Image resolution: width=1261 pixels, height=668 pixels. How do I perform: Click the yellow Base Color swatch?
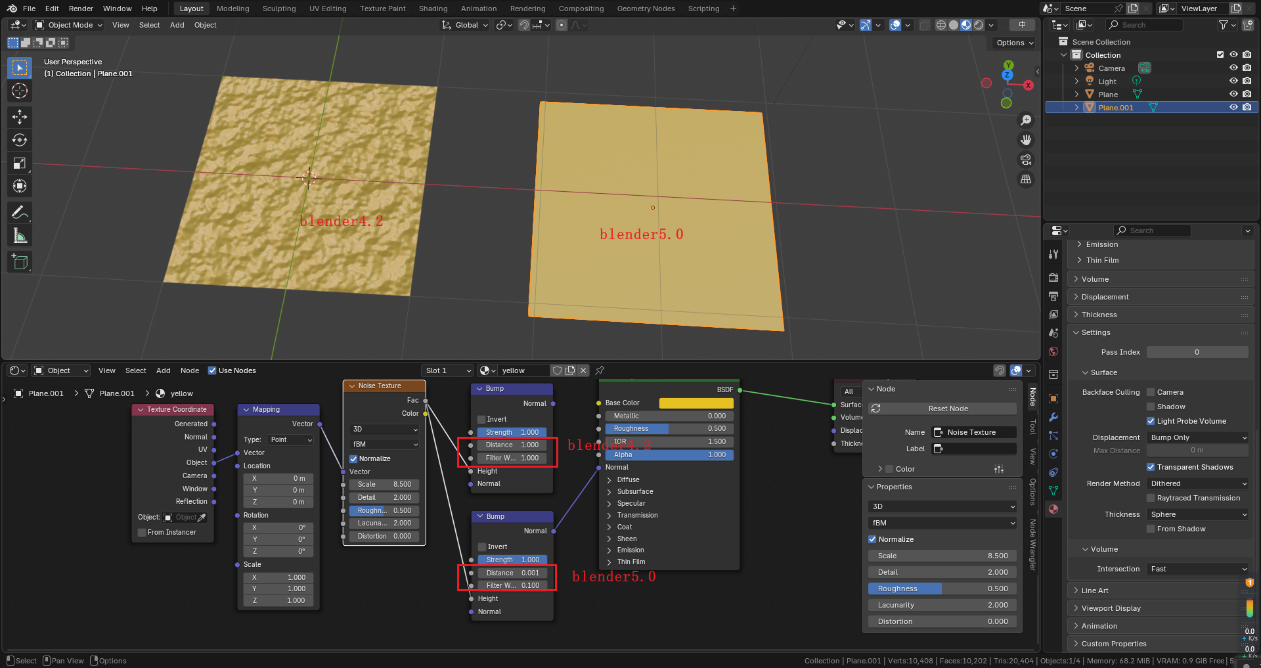click(x=696, y=403)
